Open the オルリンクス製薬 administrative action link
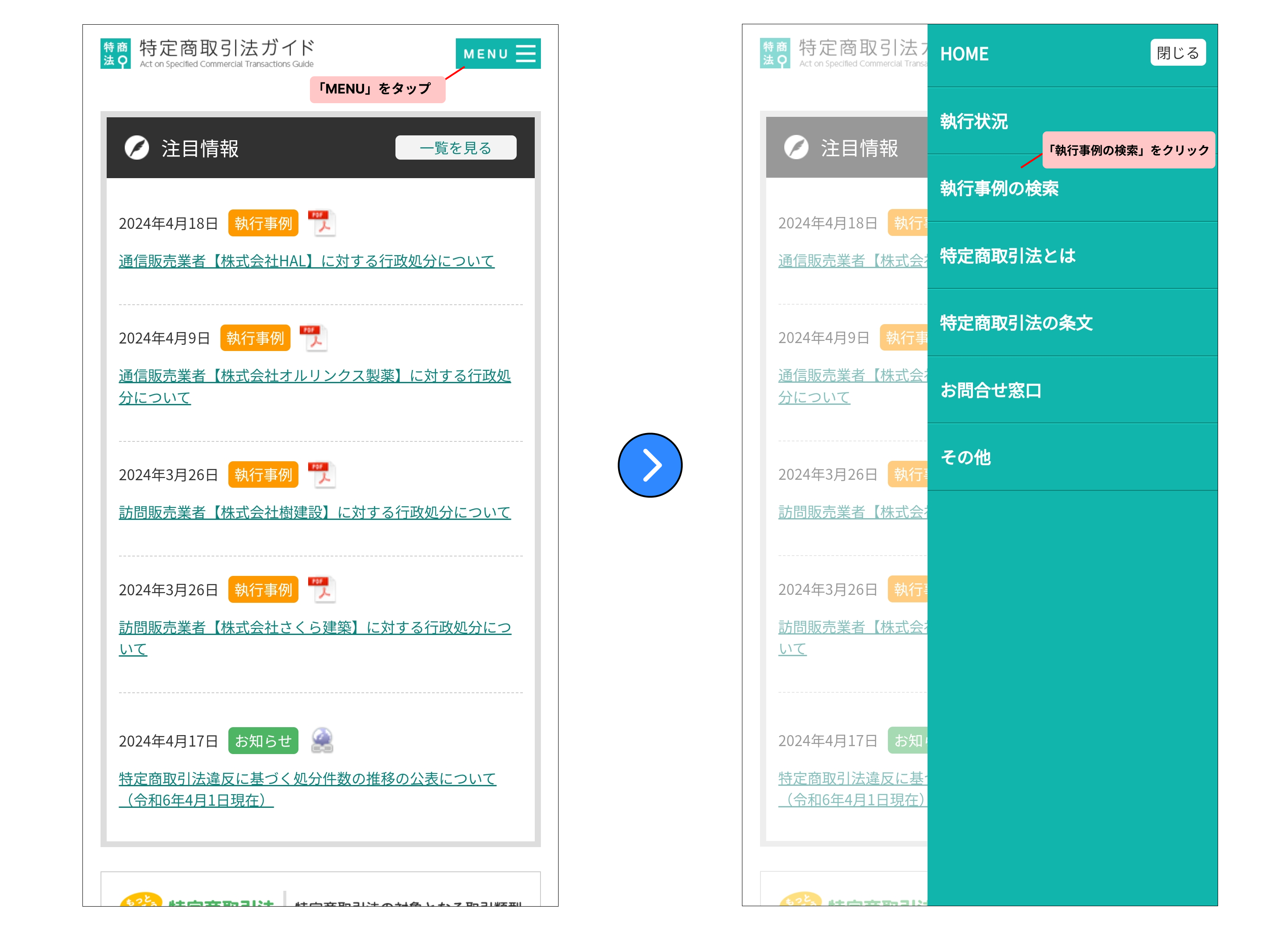 [314, 375]
